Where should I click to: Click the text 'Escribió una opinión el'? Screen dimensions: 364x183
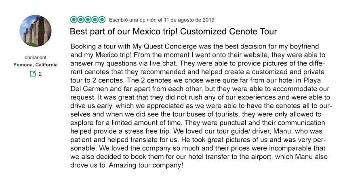pyautogui.click(x=136, y=20)
